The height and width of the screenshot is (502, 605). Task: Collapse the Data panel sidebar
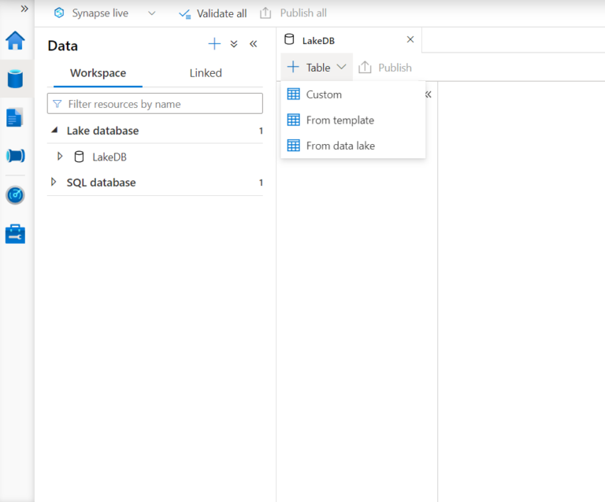(x=253, y=44)
